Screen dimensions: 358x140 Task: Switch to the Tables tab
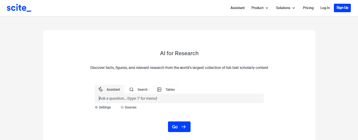[x=166, y=89]
